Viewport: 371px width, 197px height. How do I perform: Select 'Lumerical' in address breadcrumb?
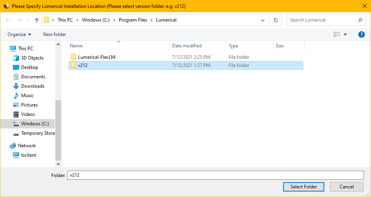(x=166, y=20)
